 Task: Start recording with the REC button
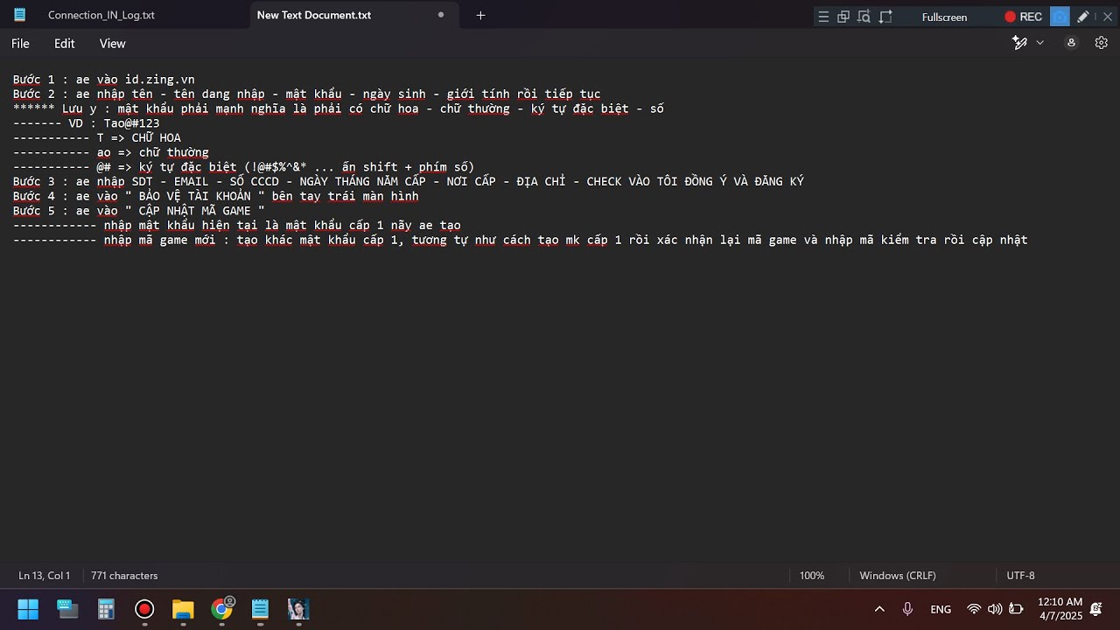click(1023, 17)
